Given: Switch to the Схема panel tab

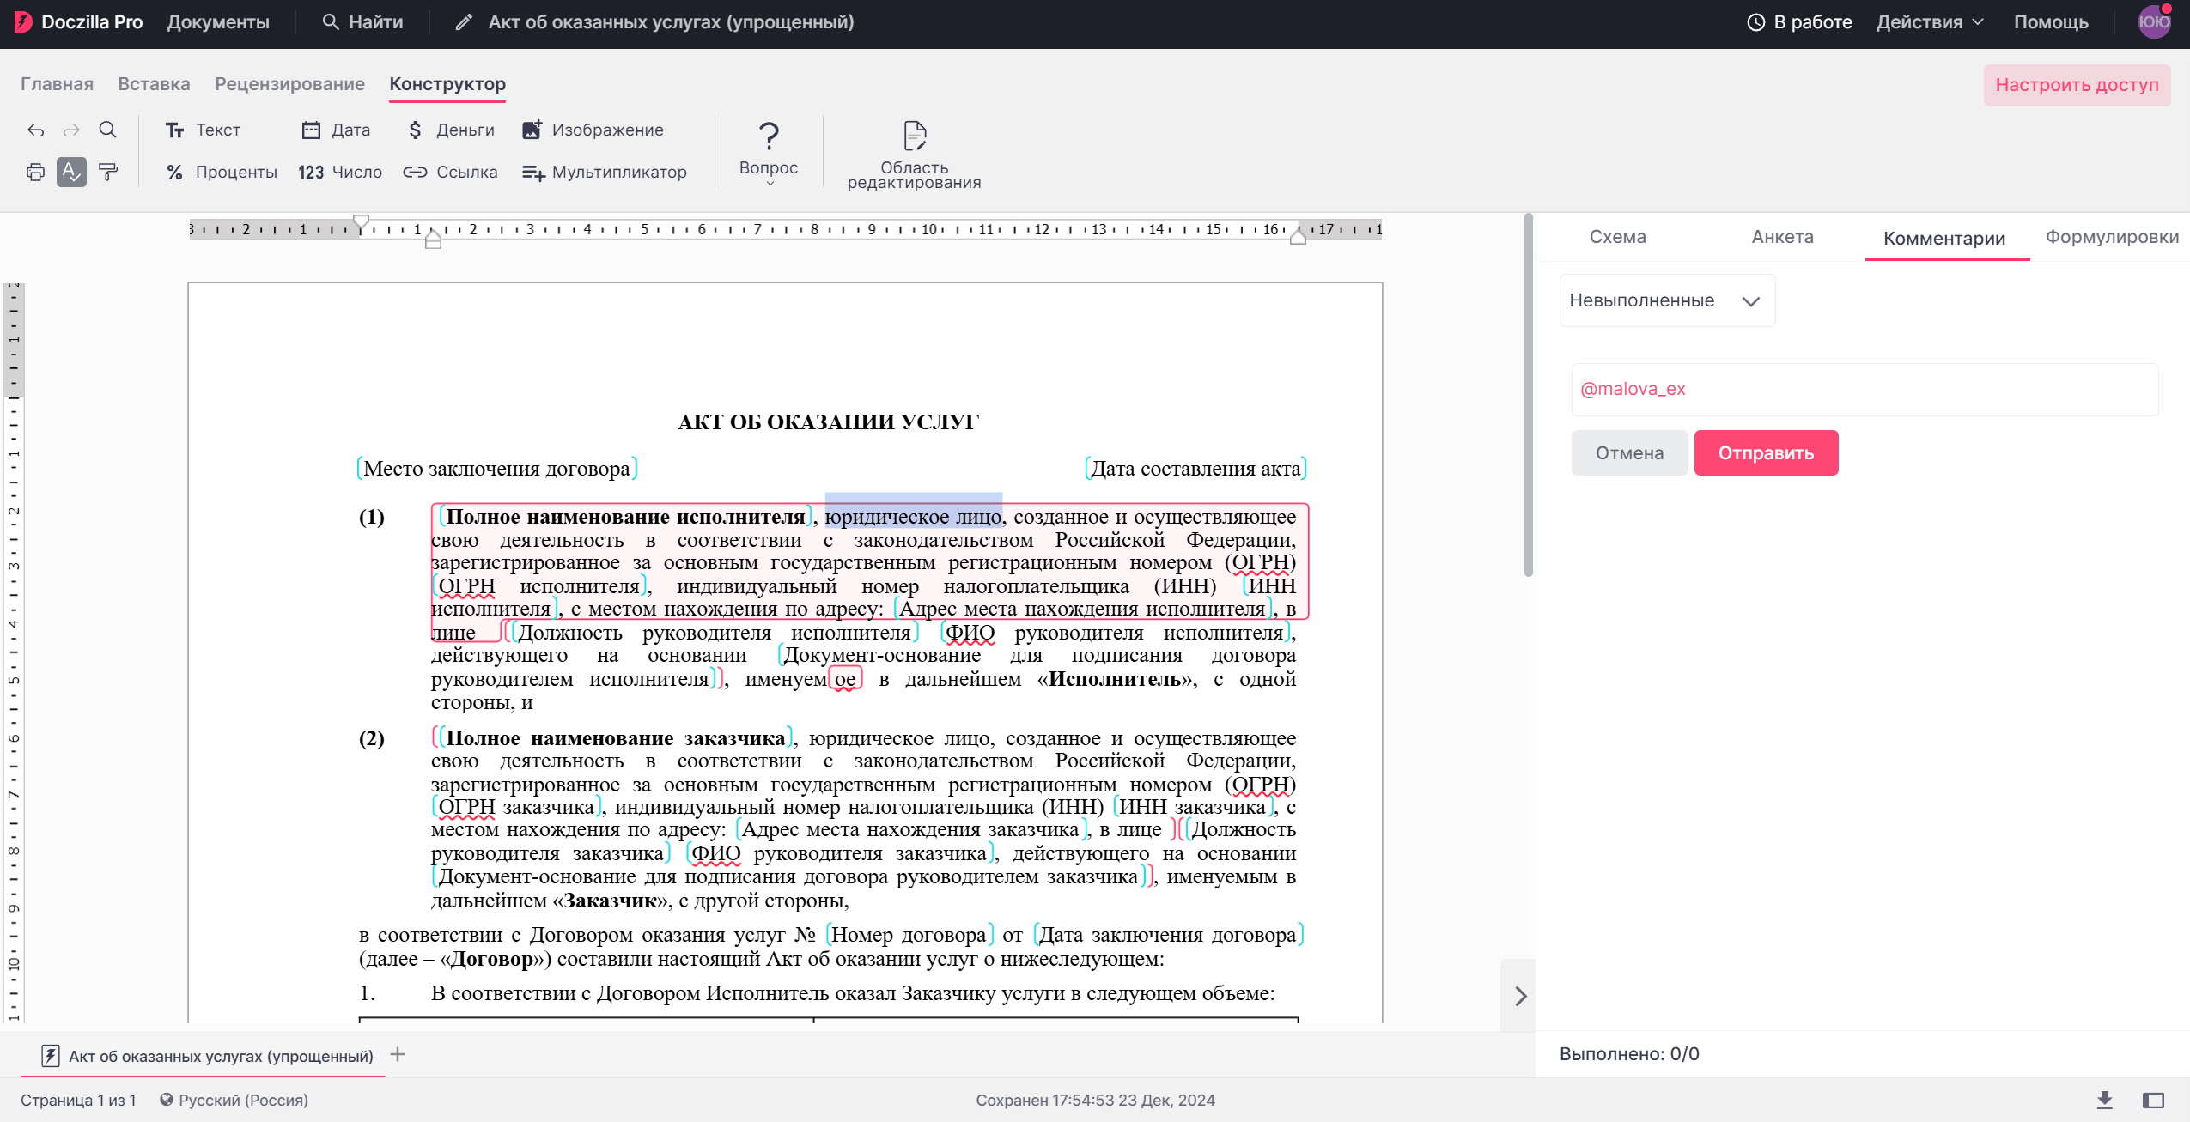Looking at the screenshot, I should (1617, 237).
